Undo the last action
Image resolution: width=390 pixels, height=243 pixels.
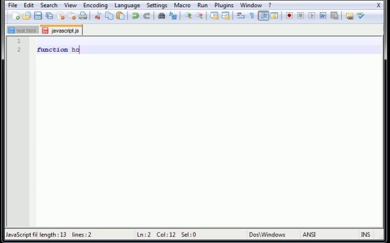pos(135,16)
